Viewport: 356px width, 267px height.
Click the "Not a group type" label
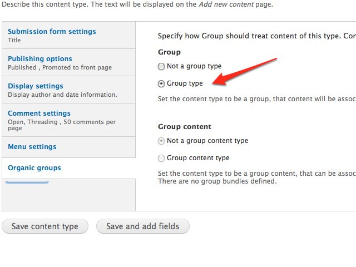194,66
